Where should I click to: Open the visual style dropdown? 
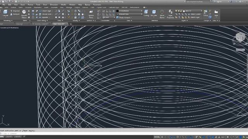tap(129, 11)
